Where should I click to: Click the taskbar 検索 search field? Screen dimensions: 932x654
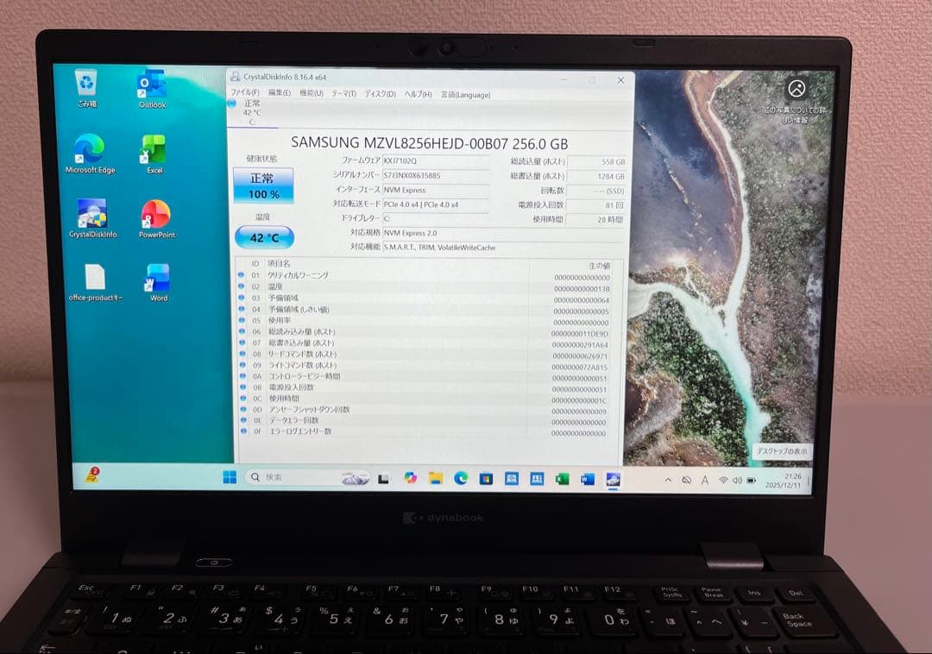285,477
